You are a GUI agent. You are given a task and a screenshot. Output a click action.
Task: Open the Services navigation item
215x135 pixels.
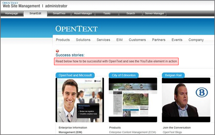pos(103,40)
